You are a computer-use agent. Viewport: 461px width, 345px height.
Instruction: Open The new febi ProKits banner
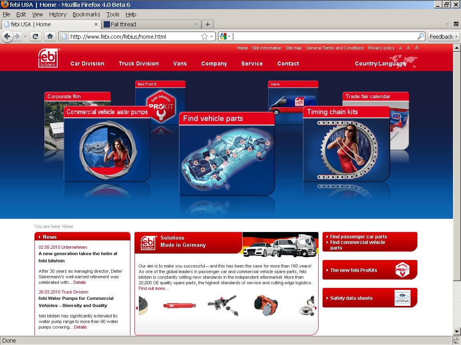(370, 270)
